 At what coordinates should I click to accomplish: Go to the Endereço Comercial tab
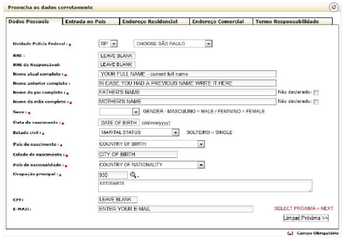(x=218, y=22)
